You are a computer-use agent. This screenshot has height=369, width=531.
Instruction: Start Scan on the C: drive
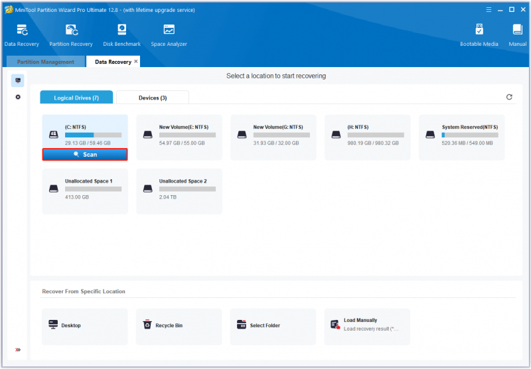pyautogui.click(x=85, y=155)
